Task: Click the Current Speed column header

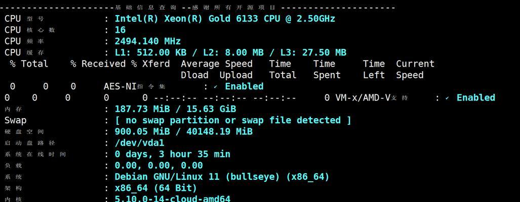Action: [415, 69]
